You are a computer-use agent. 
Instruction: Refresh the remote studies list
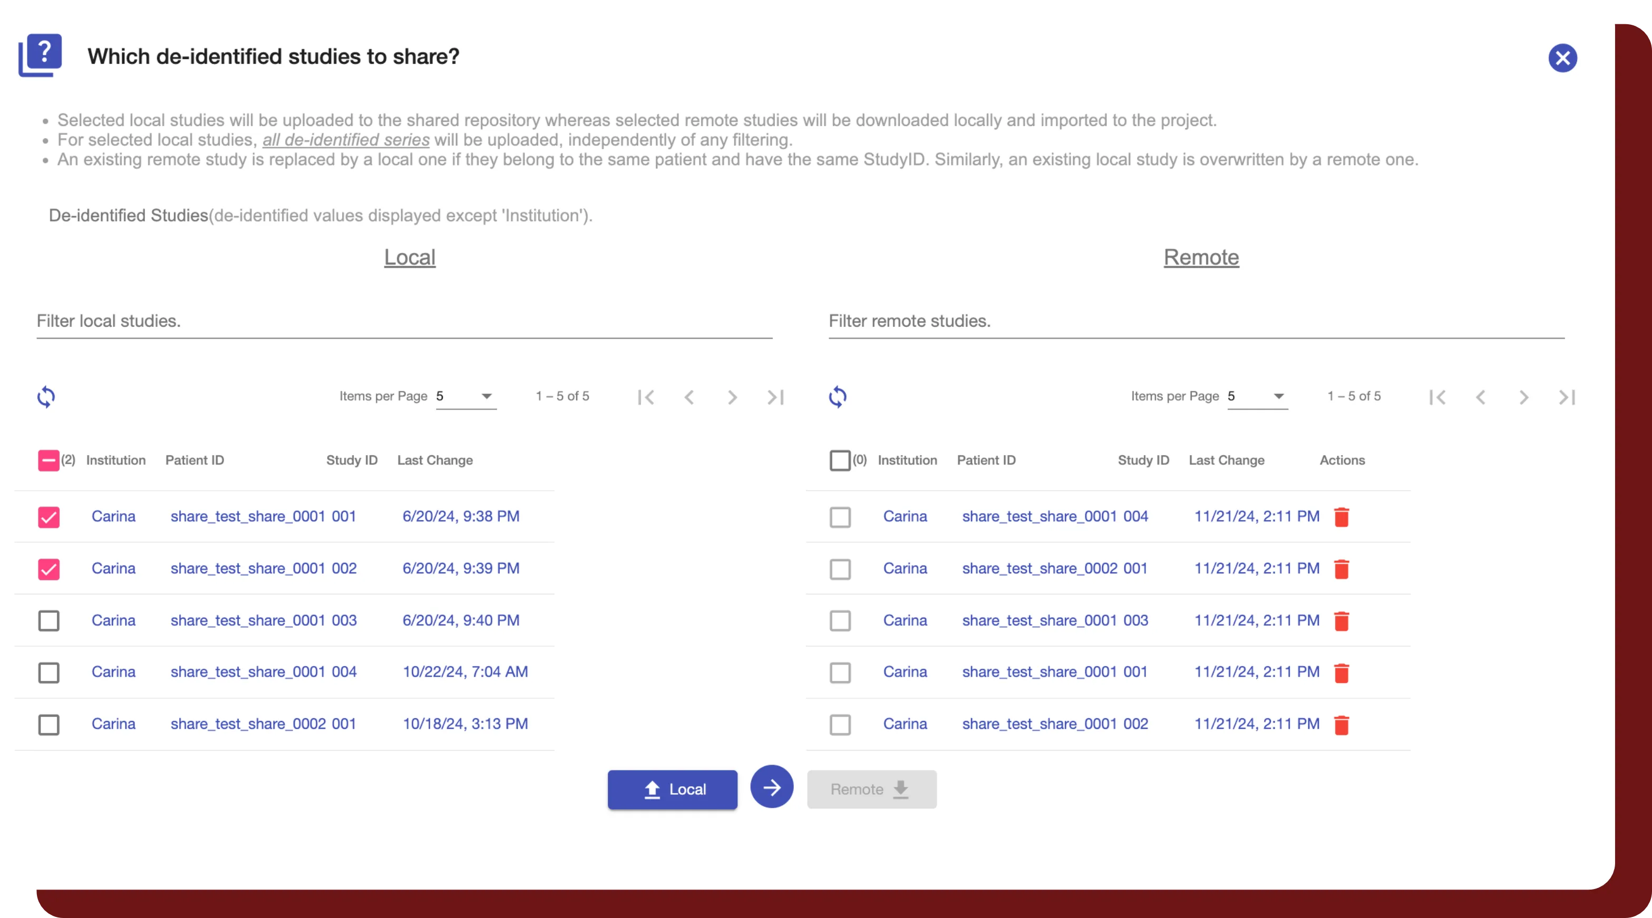coord(839,397)
